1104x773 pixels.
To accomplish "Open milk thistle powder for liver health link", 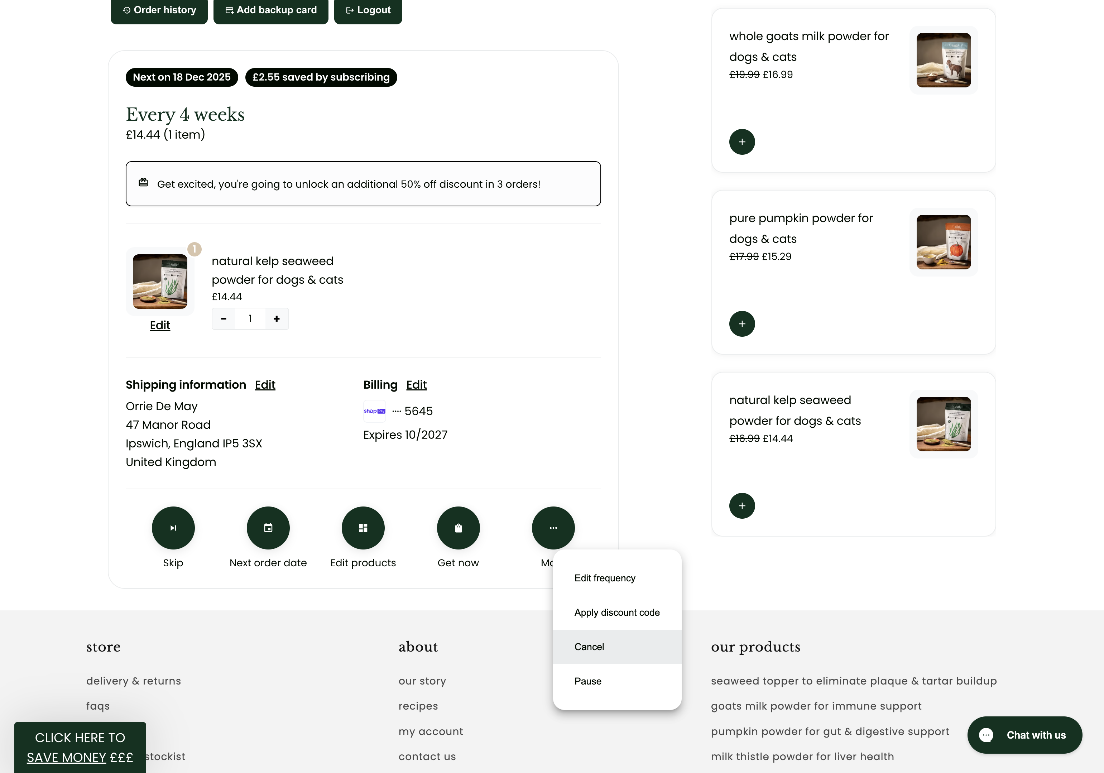I will pyautogui.click(x=802, y=757).
